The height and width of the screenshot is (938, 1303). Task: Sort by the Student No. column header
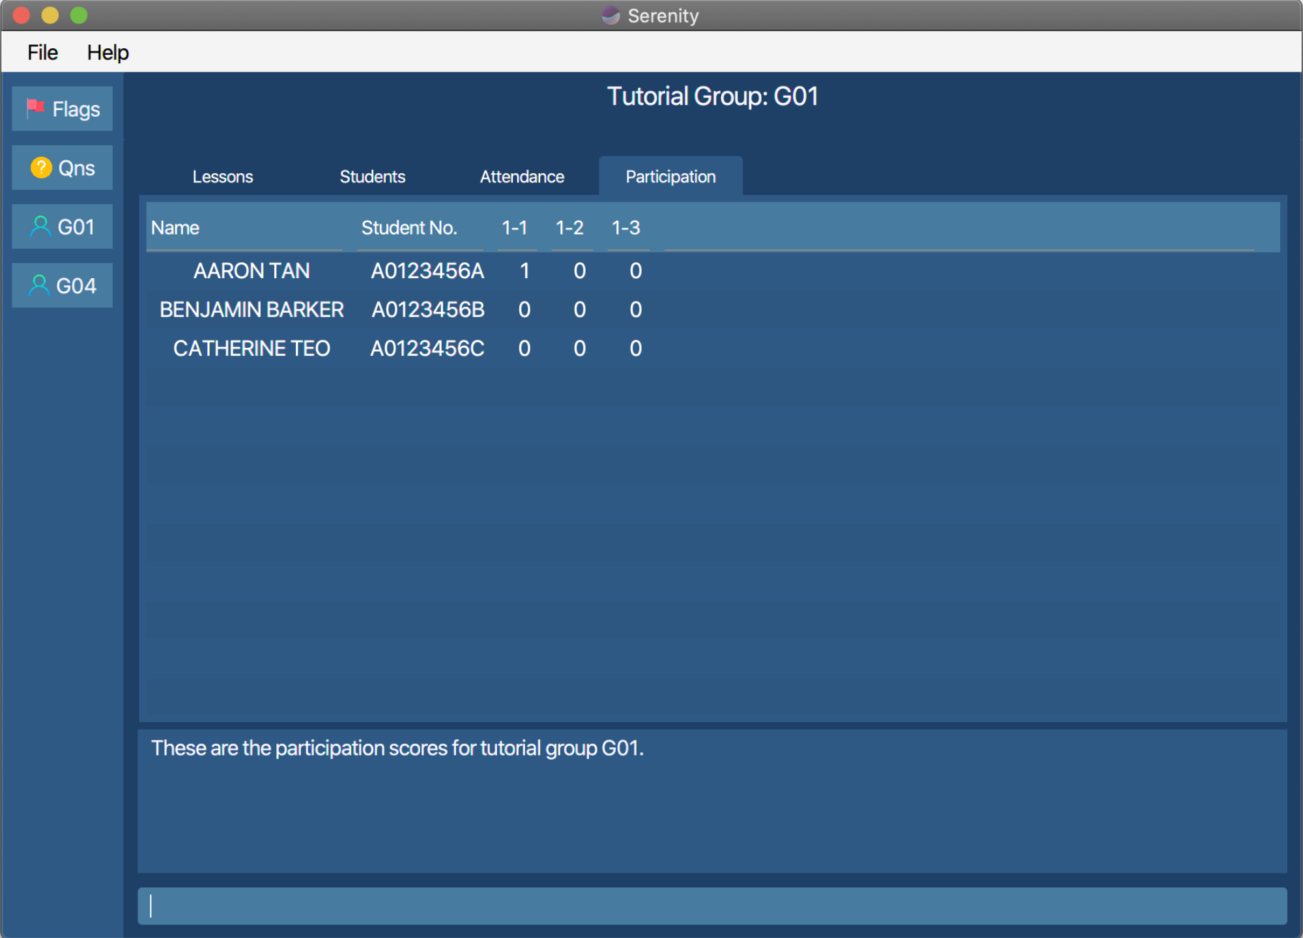pos(420,227)
